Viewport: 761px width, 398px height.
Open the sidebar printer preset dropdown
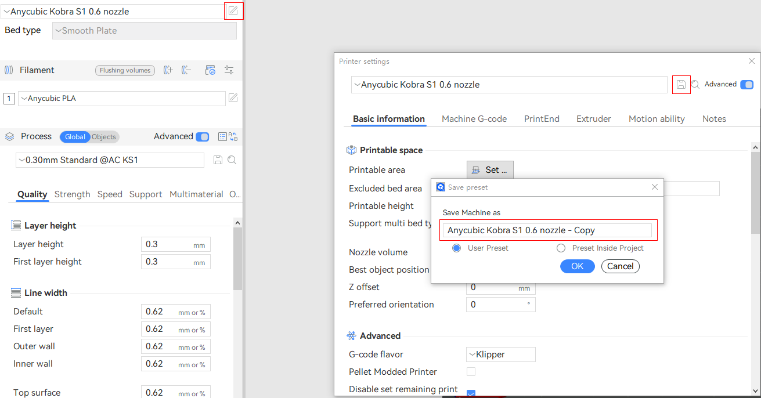[x=113, y=12]
